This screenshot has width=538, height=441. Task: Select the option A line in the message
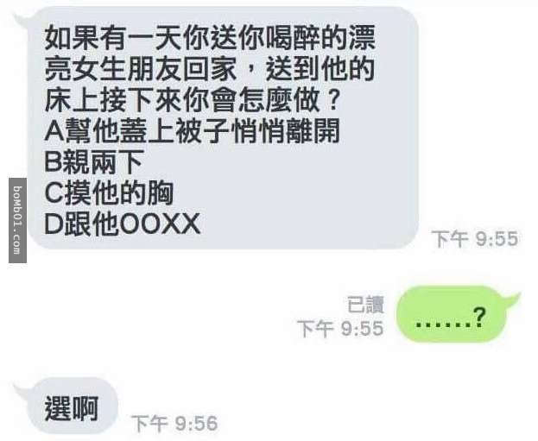click(192, 130)
